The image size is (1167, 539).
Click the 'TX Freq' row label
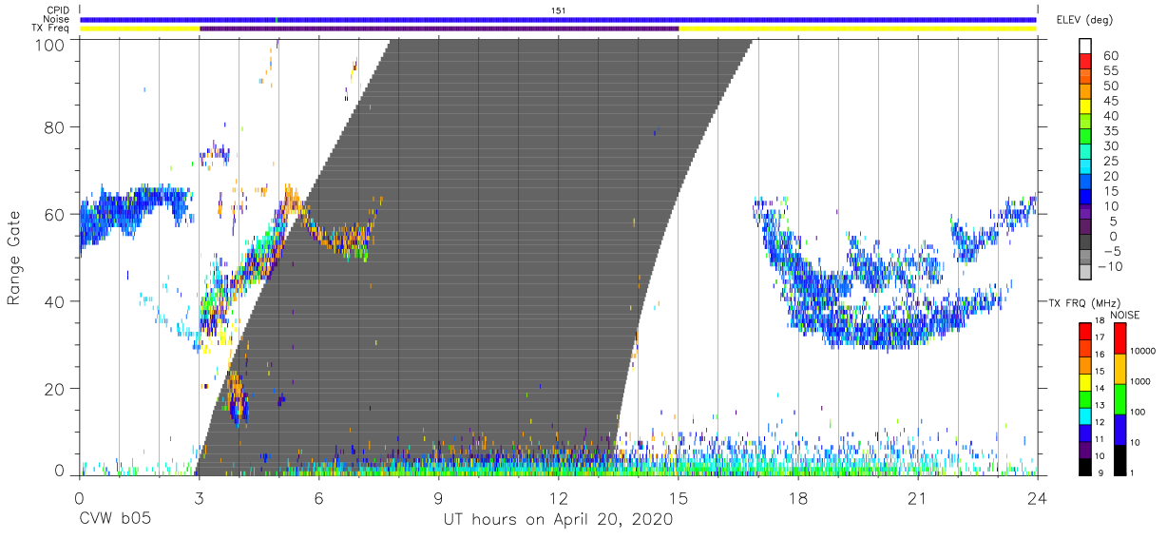51,29
